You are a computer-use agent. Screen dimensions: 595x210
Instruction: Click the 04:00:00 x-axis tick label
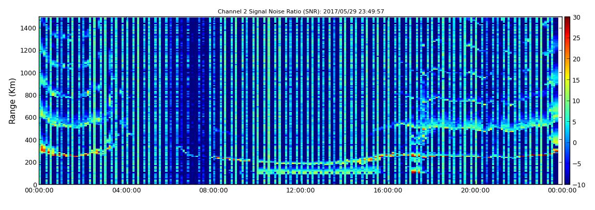click(127, 191)
